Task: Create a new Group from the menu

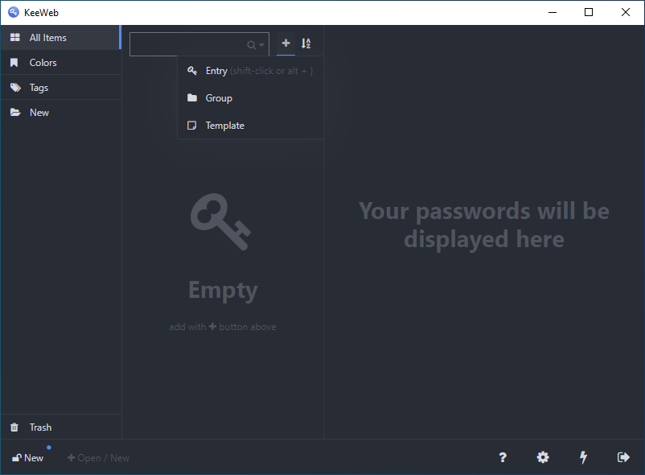Action: pyautogui.click(x=218, y=97)
